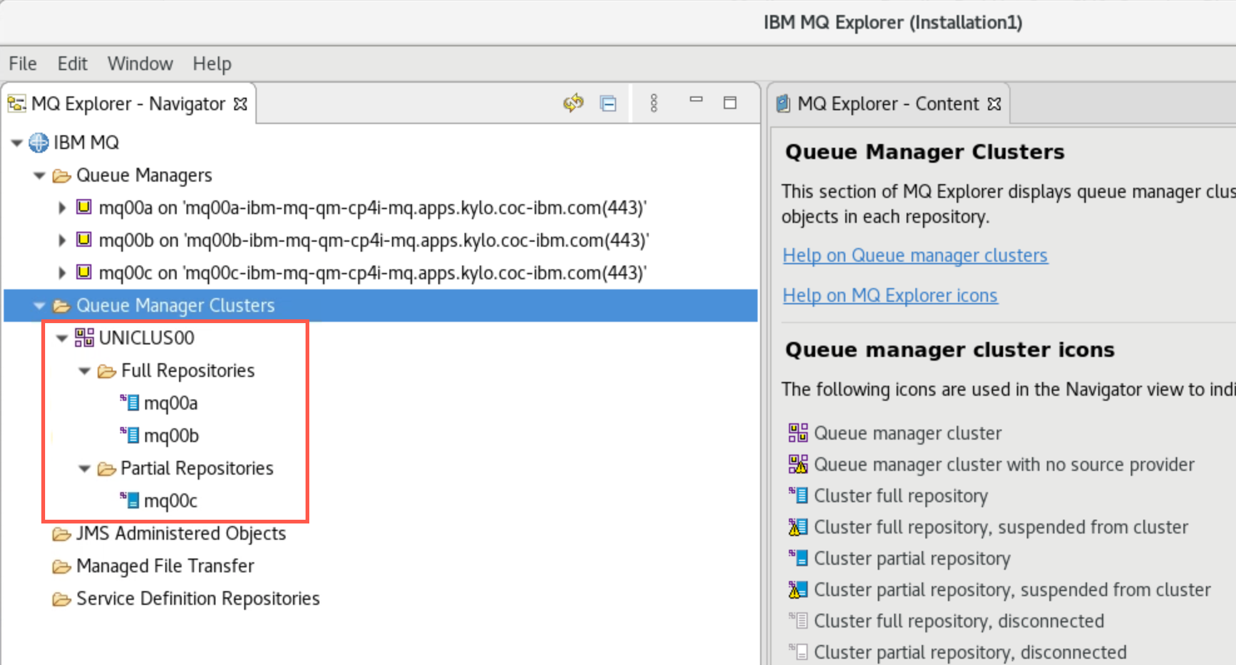Collapse the Full Repositories folder
The image size is (1236, 665).
tap(85, 371)
